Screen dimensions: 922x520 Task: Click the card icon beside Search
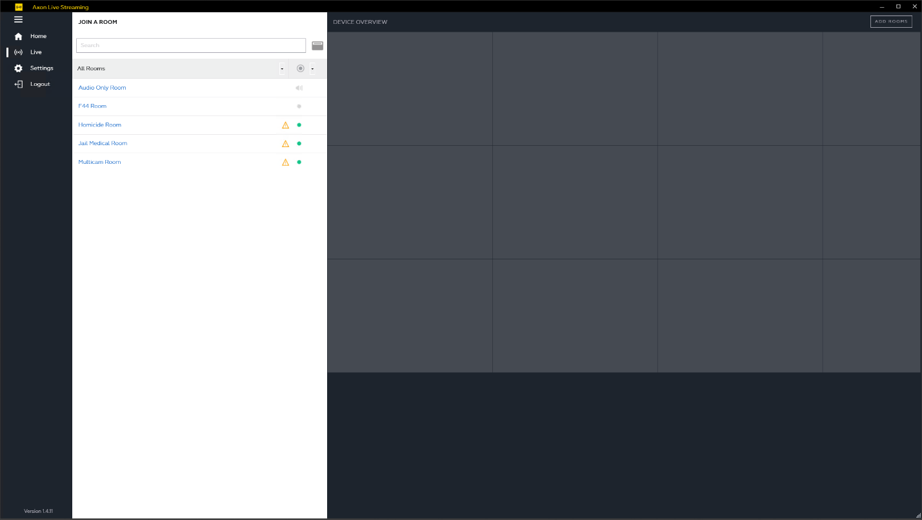click(317, 46)
